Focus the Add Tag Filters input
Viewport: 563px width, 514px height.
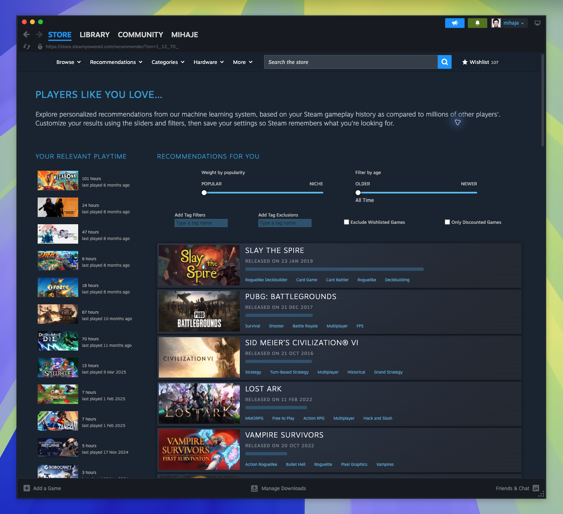click(x=201, y=223)
